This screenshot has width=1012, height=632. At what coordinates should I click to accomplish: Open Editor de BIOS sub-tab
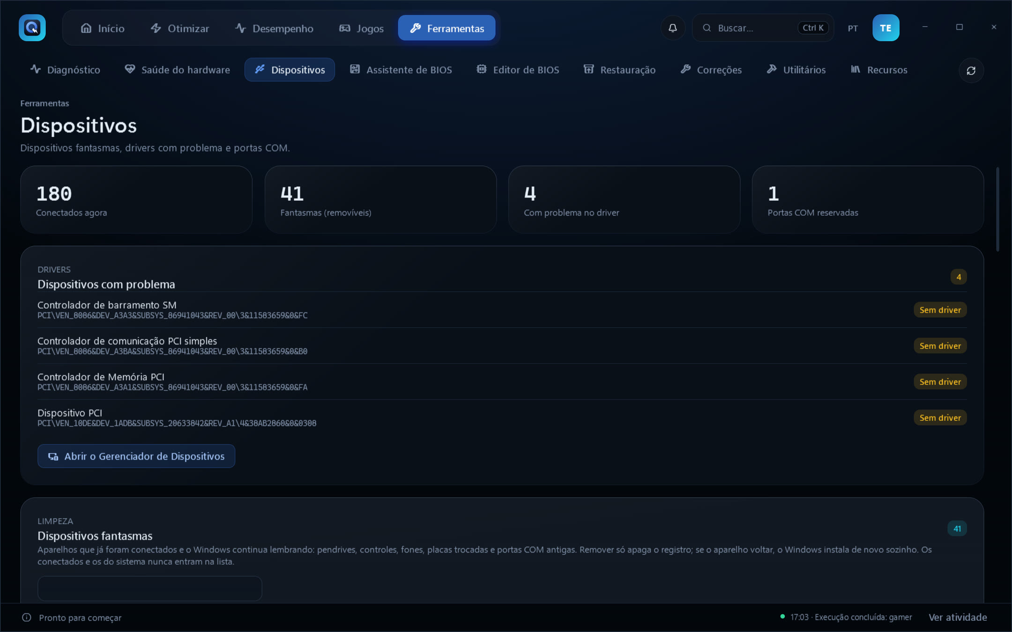pyautogui.click(x=518, y=70)
